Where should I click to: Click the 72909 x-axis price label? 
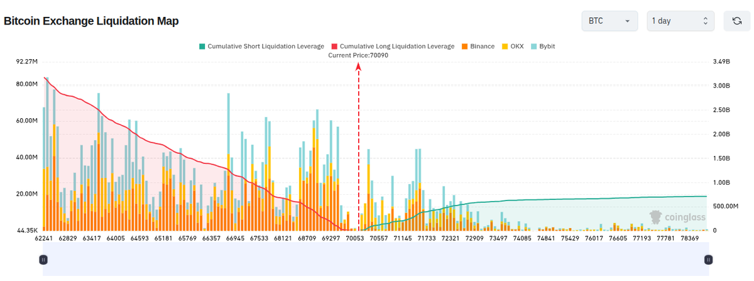[x=474, y=239]
